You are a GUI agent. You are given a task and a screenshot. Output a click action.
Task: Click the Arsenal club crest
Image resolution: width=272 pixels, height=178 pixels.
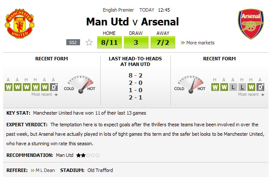click(x=251, y=24)
